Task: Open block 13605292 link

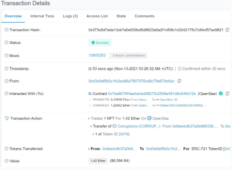Action: (x=97, y=55)
